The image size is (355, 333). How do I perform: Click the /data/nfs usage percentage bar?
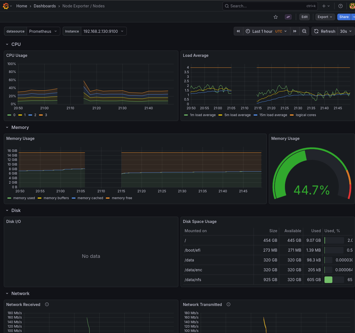(334, 280)
